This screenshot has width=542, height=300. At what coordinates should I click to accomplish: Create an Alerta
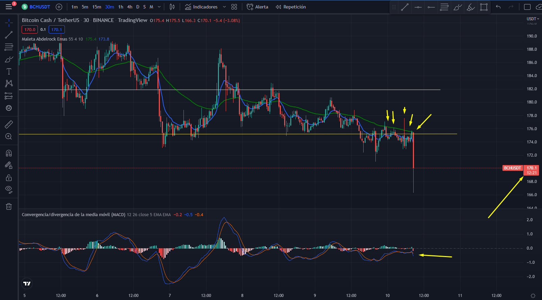pos(257,7)
